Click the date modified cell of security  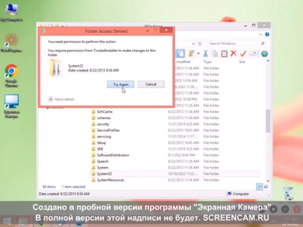point(183,124)
